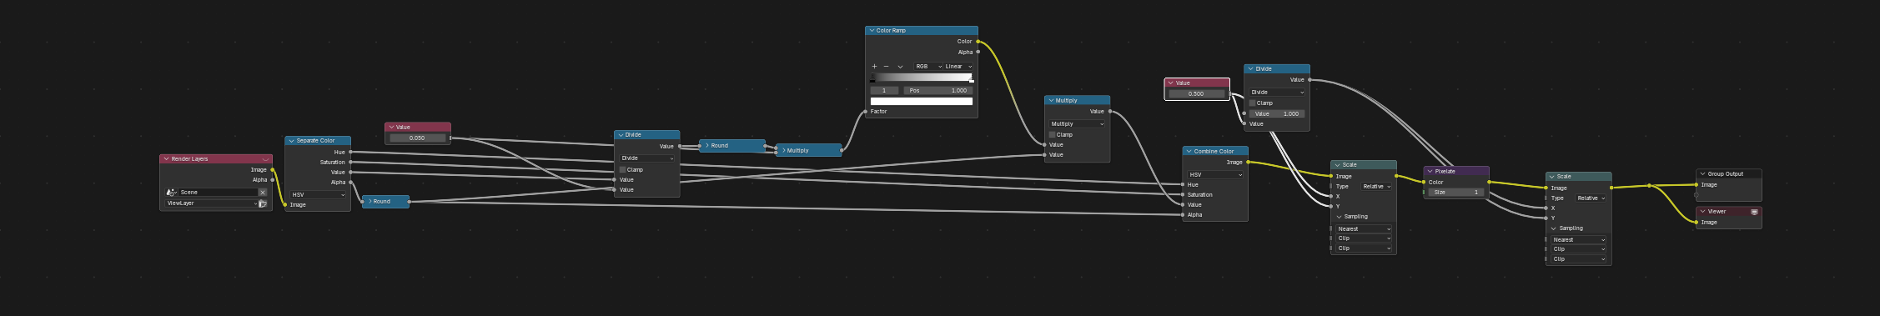The image size is (1880, 316).
Task: Select the Pixelate node header
Action: point(1455,171)
